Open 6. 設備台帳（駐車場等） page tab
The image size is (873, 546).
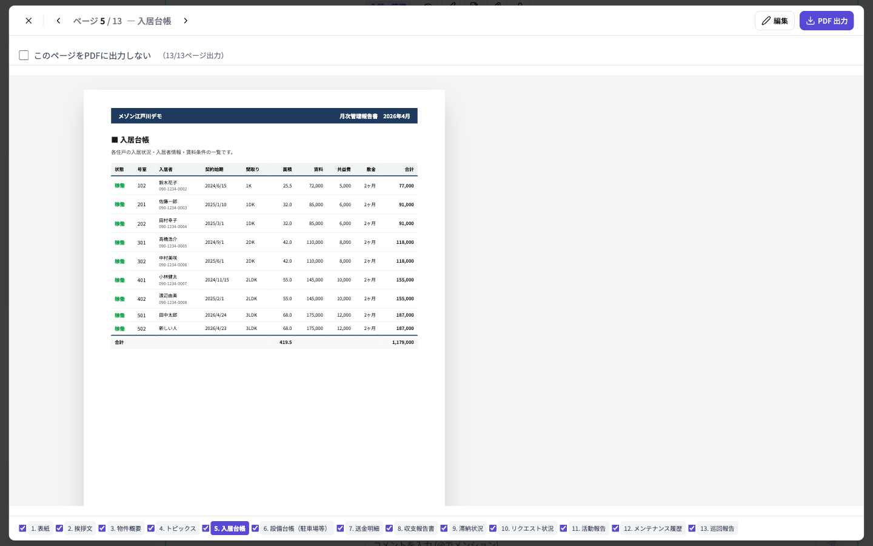coord(297,528)
